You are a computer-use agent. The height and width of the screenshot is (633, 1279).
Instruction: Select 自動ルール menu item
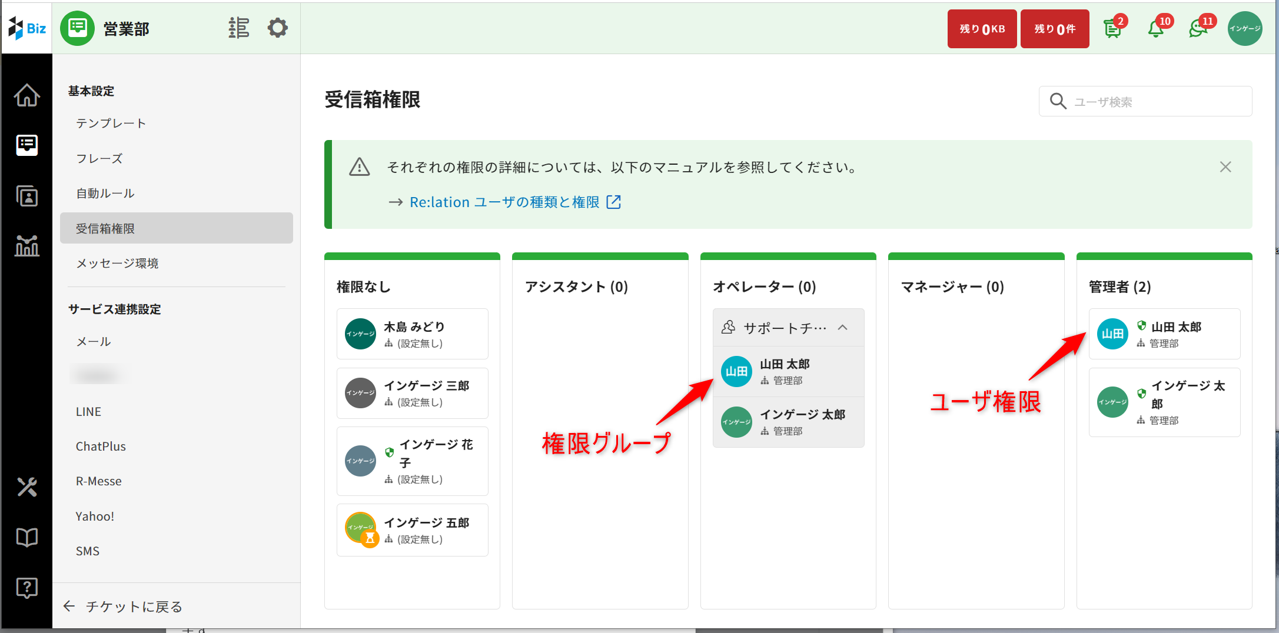point(105,194)
